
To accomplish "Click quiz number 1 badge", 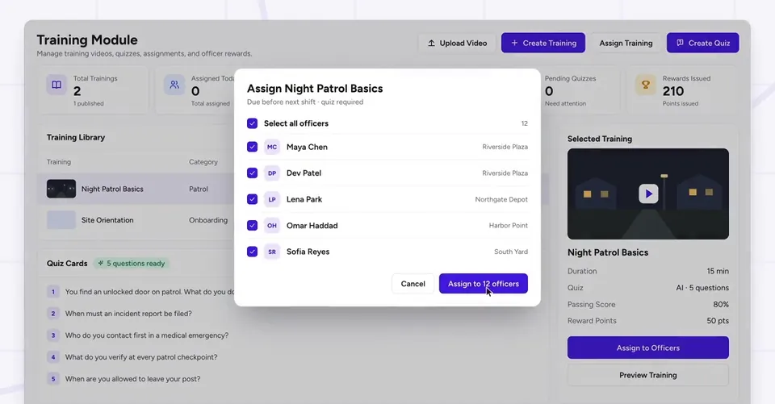I will click(x=53, y=291).
